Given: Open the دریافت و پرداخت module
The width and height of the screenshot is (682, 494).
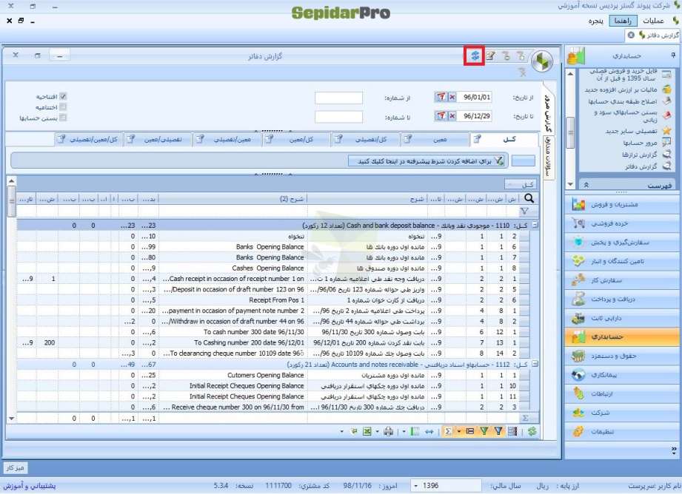Looking at the screenshot, I should (x=623, y=299).
